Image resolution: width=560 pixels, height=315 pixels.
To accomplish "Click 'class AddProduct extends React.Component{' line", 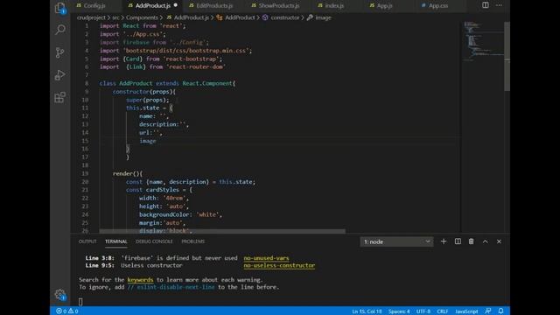I will click(x=167, y=83).
